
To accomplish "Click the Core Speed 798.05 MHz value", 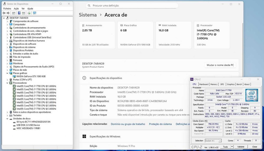I will [213, 124].
